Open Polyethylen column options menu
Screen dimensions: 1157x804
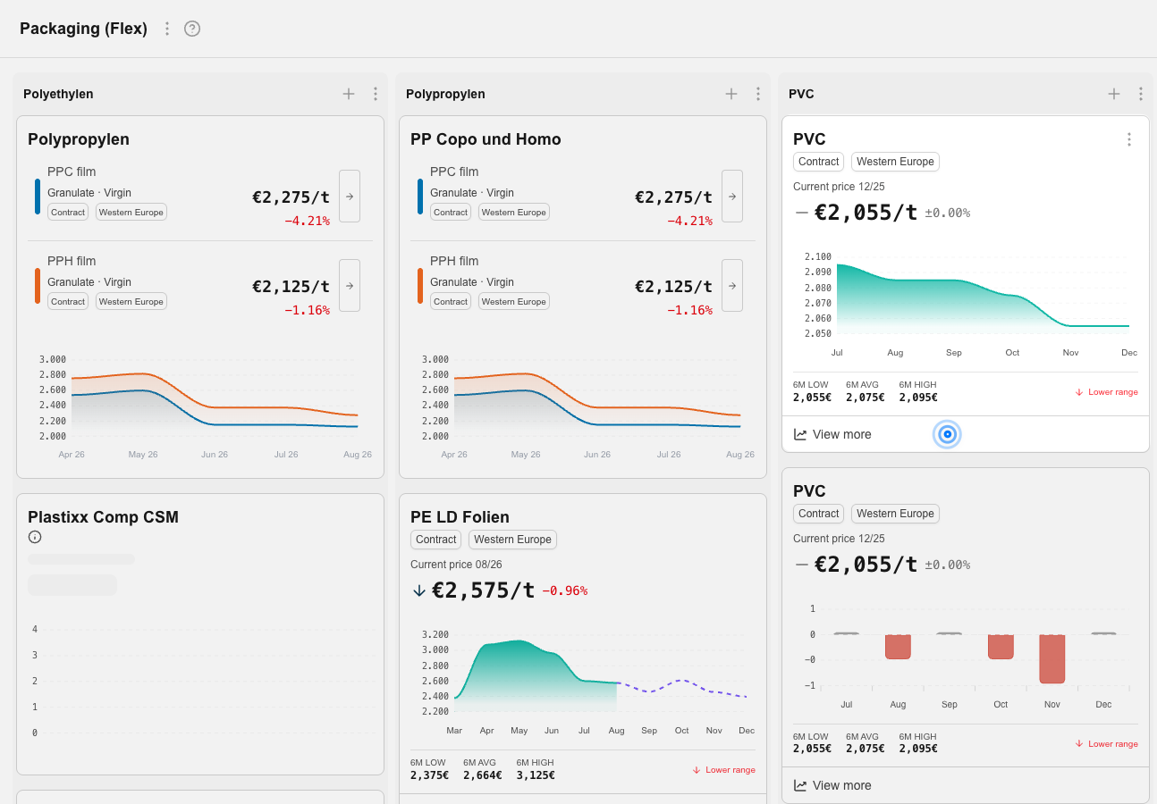click(x=376, y=94)
